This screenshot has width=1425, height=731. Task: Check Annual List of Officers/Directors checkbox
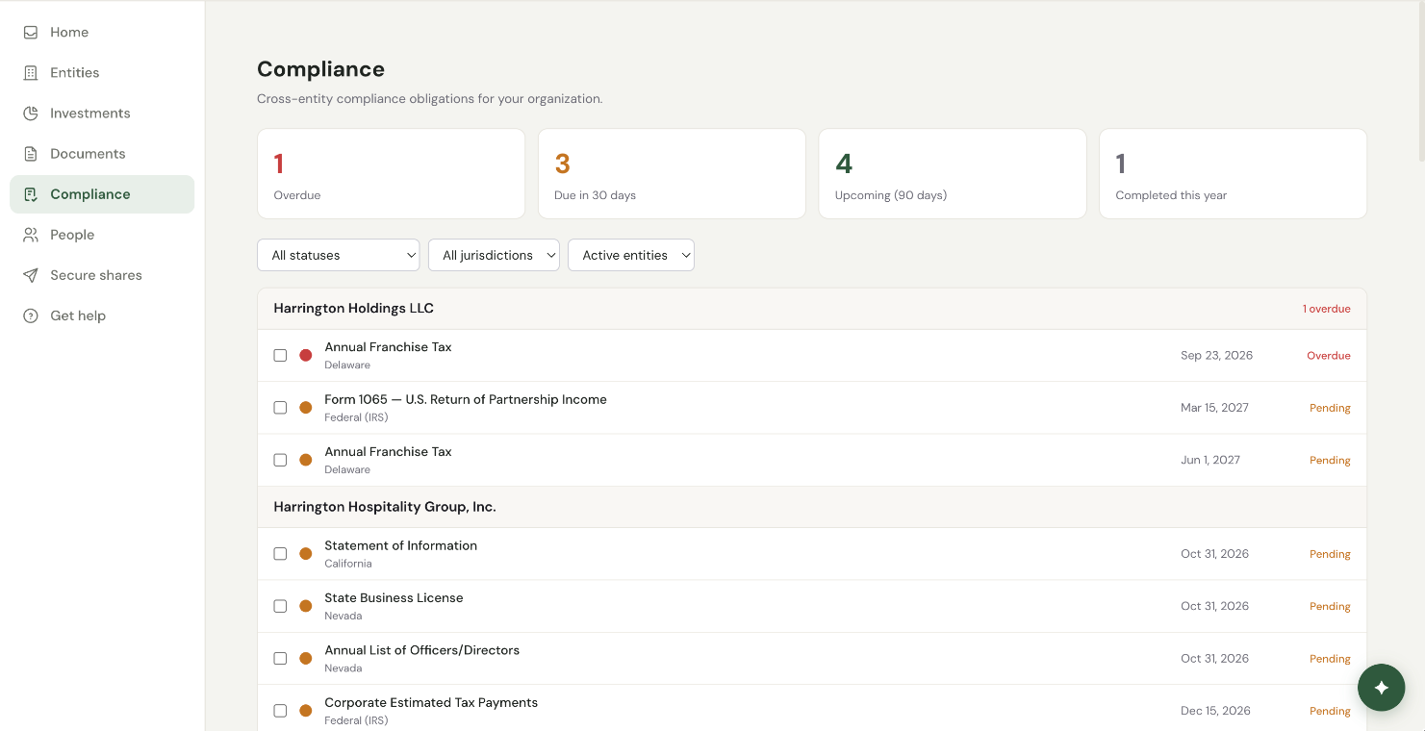point(280,659)
